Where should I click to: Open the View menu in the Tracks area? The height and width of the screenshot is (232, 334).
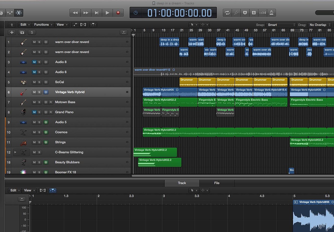point(62,25)
